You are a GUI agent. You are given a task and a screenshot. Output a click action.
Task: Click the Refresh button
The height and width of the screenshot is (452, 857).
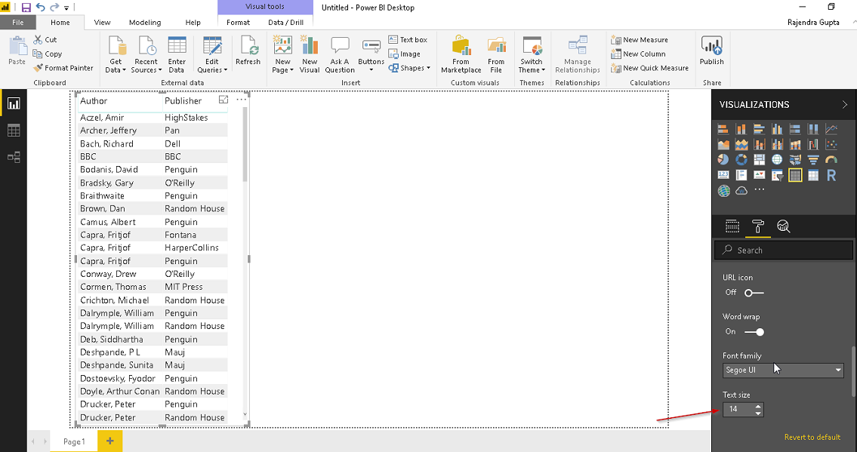click(x=248, y=52)
